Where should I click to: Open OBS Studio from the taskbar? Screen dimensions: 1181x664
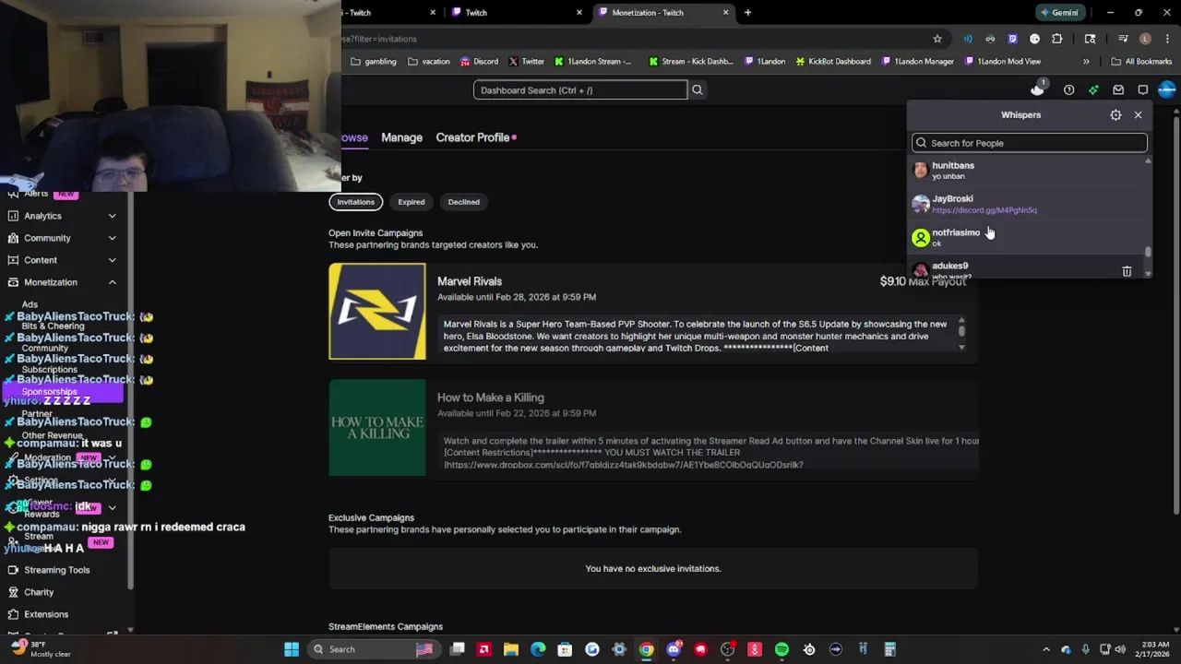point(727,649)
